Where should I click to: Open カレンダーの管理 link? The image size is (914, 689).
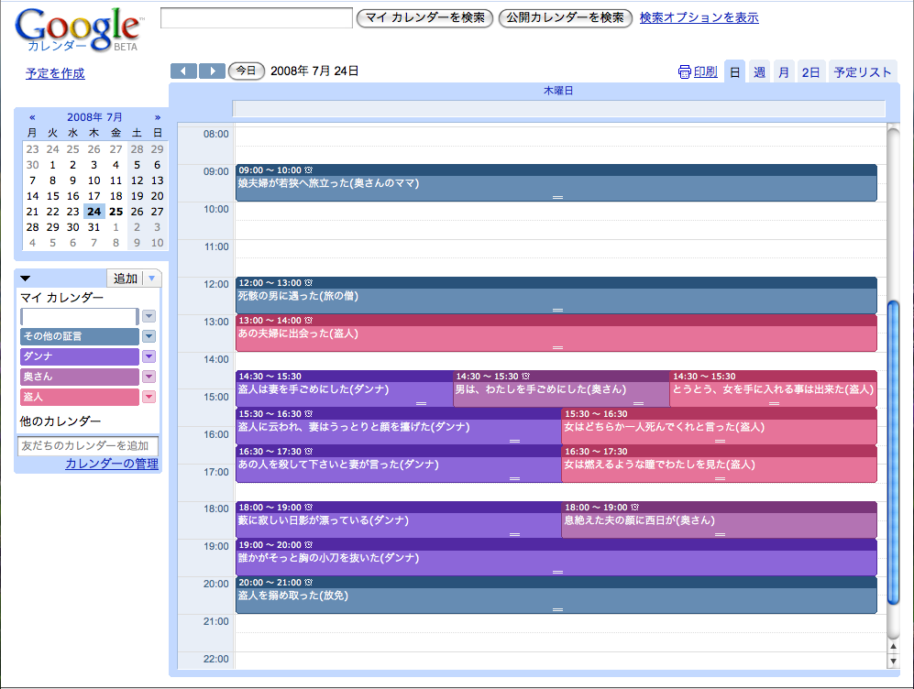[112, 464]
